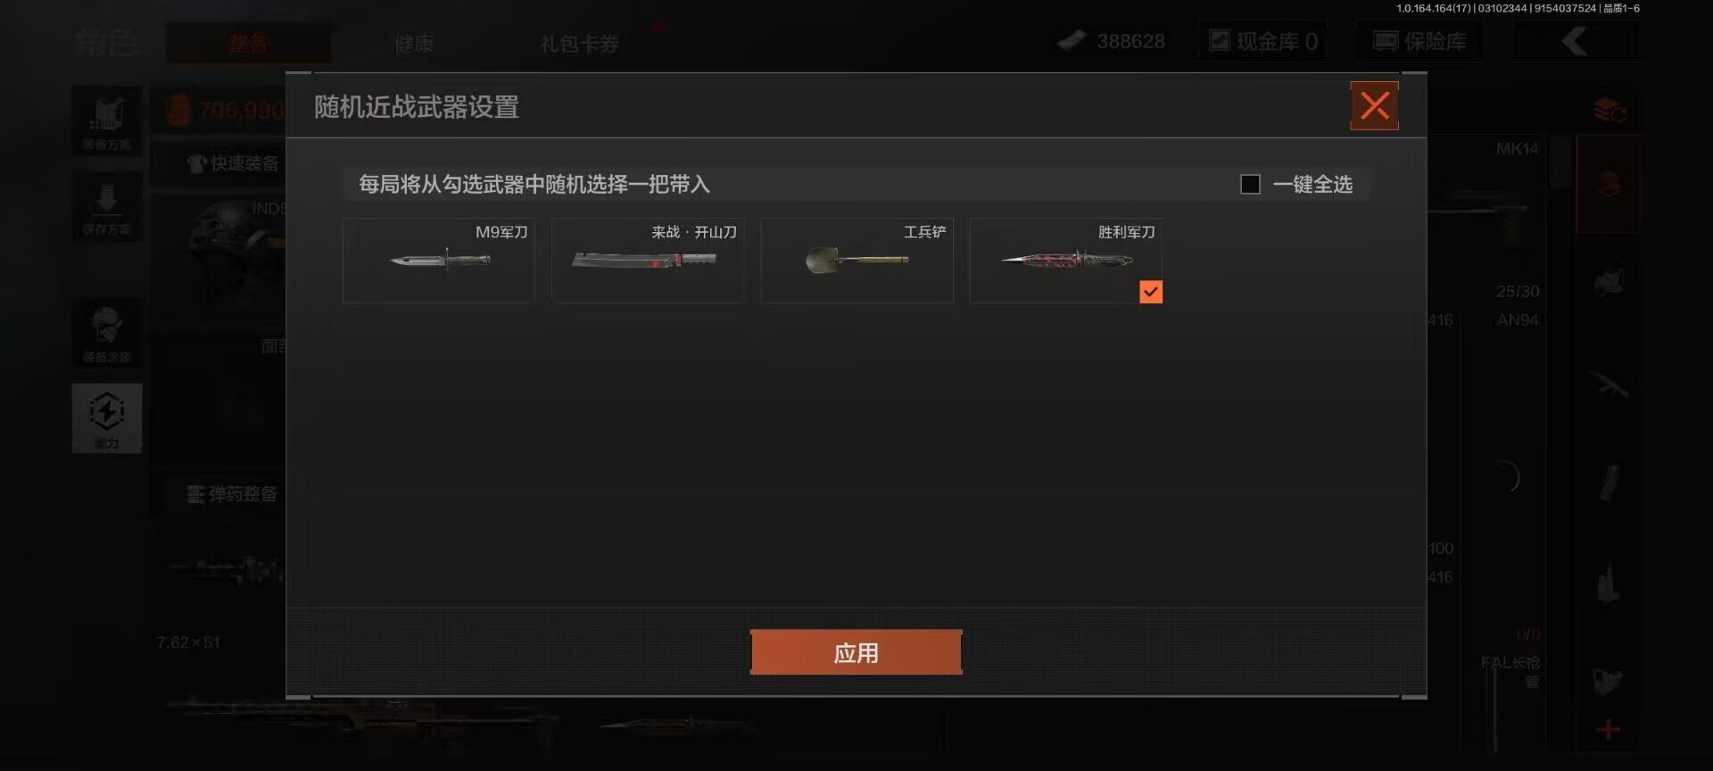
Task: Click the red plus icon at bottom right
Action: (1609, 729)
